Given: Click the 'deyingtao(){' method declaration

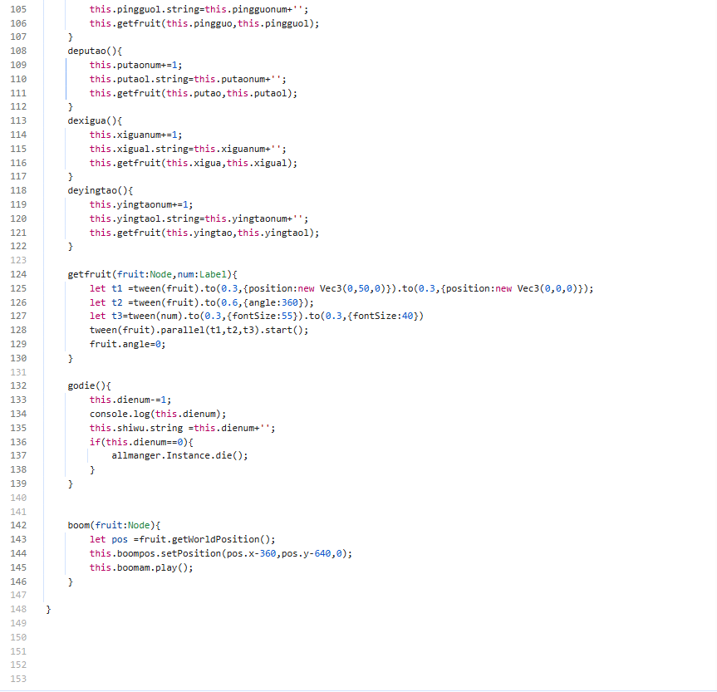Looking at the screenshot, I should click(x=101, y=191).
